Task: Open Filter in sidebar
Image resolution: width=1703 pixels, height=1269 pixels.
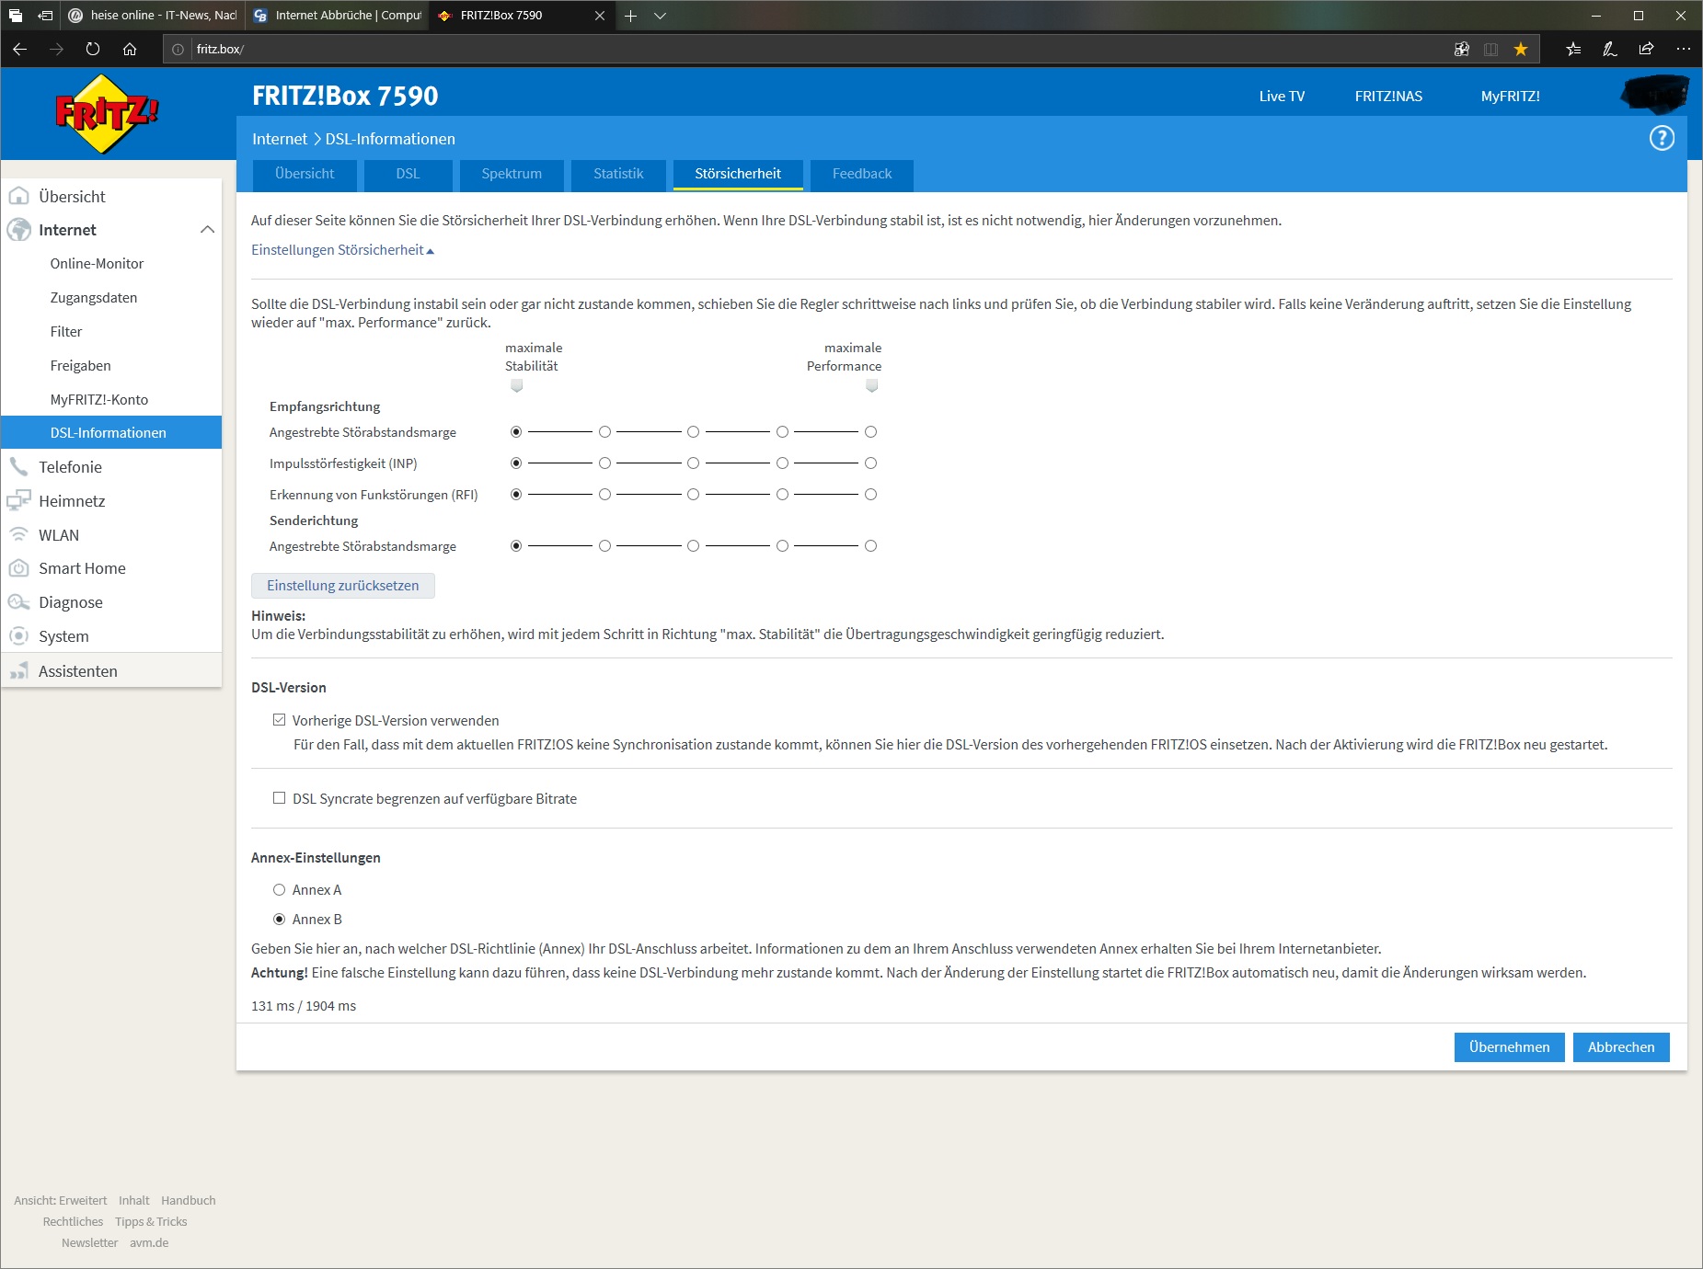Action: (66, 332)
